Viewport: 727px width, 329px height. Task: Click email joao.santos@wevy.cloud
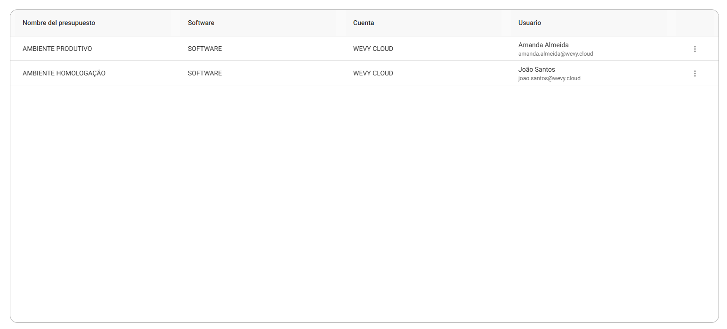[549, 78]
